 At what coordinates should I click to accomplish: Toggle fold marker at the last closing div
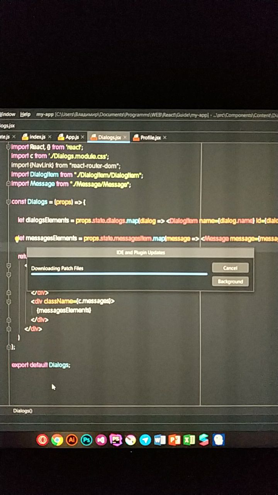tap(8, 329)
